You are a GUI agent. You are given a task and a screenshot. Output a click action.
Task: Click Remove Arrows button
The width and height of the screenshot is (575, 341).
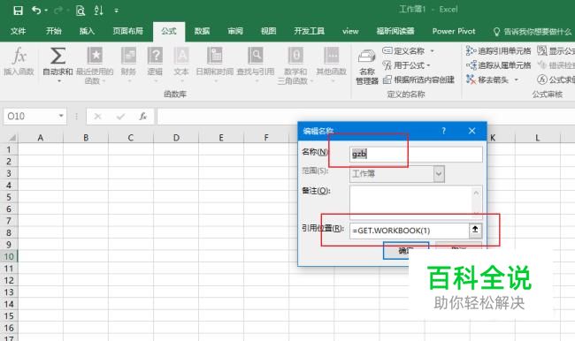487,80
